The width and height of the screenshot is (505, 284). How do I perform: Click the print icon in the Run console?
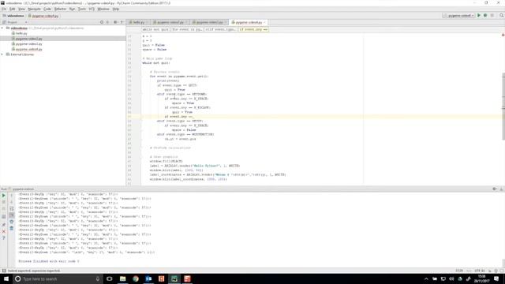pos(12,222)
